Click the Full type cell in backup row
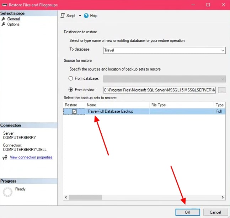230x218 pixels. pos(219,111)
